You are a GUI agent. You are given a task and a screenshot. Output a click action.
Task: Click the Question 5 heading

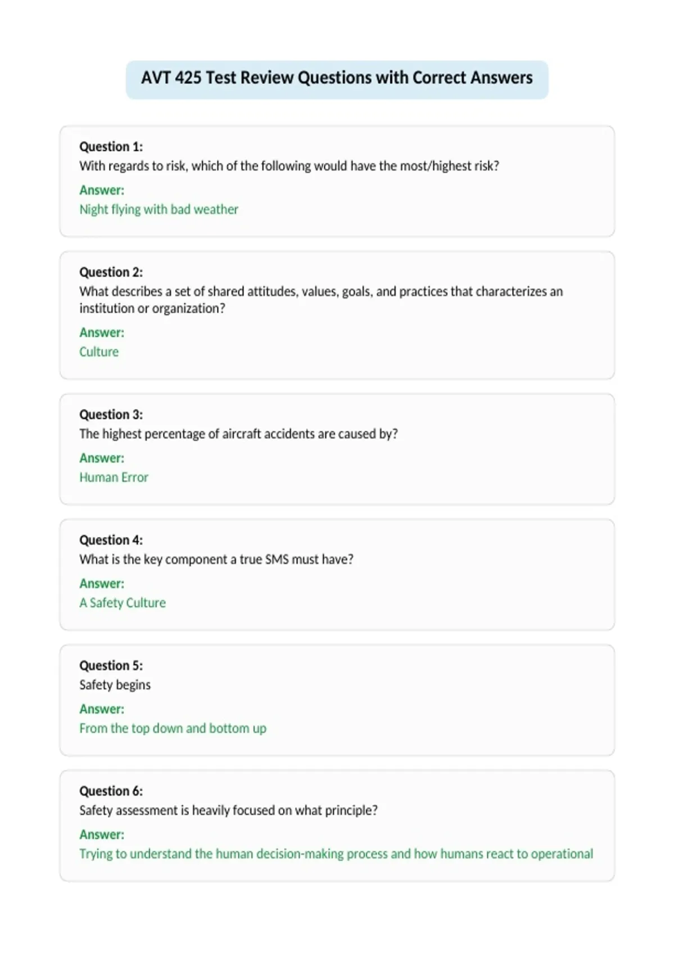111,665
